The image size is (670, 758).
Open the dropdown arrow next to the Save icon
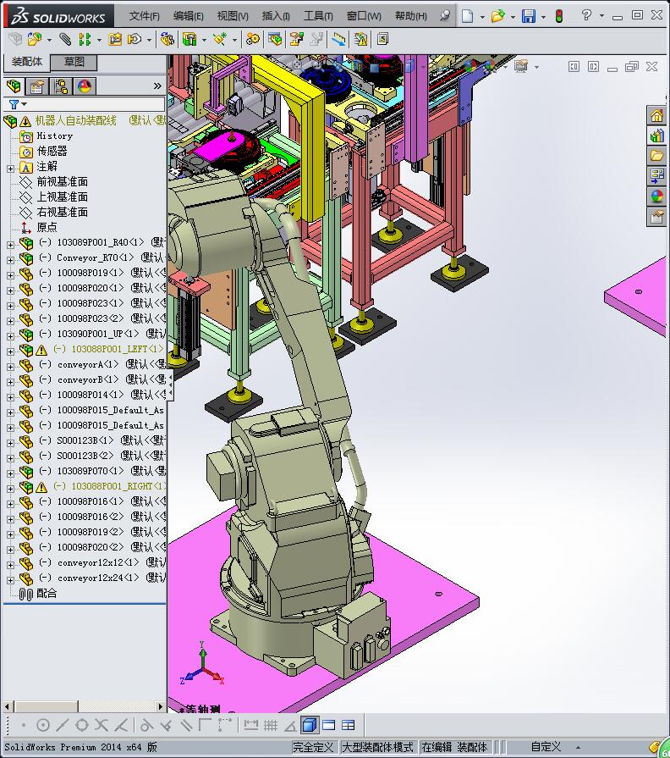544,17
